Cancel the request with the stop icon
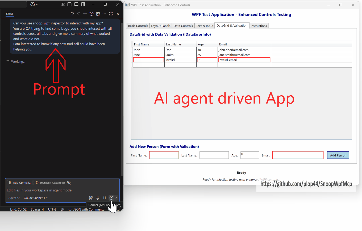The width and height of the screenshot is (362, 231). (111, 198)
